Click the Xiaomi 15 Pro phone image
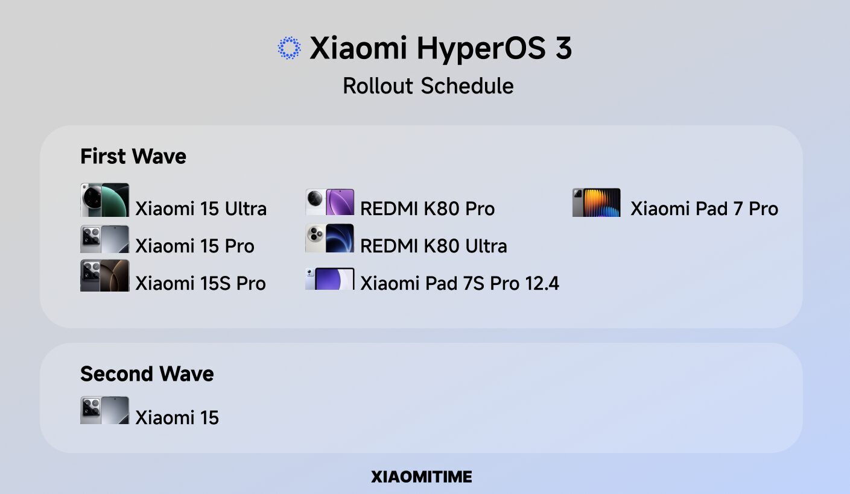This screenshot has height=494, width=850. pyautogui.click(x=104, y=239)
